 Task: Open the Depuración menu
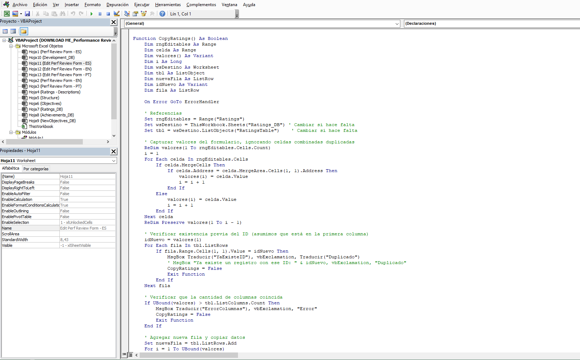[x=117, y=5]
